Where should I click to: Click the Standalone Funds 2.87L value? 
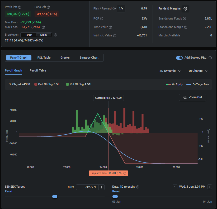[x=208, y=18]
